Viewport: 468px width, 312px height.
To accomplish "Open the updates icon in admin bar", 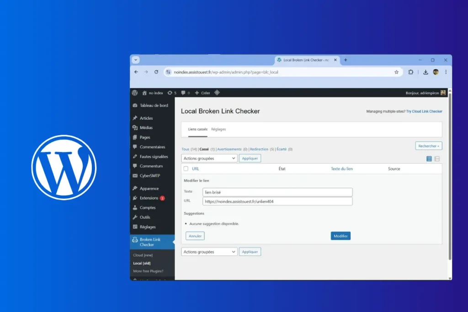I will click(x=171, y=93).
